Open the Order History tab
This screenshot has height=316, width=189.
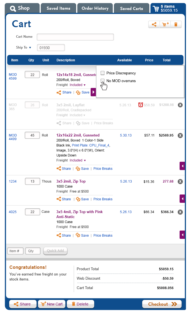tap(95, 8)
